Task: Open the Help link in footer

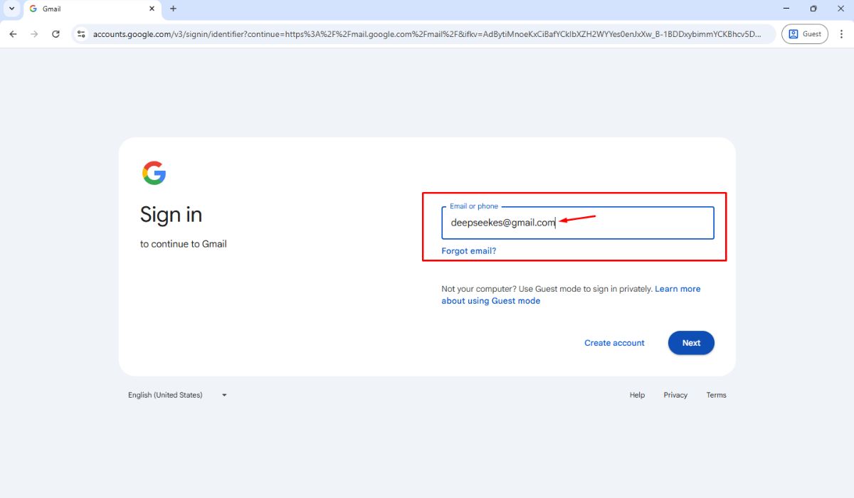Action: [x=637, y=395]
